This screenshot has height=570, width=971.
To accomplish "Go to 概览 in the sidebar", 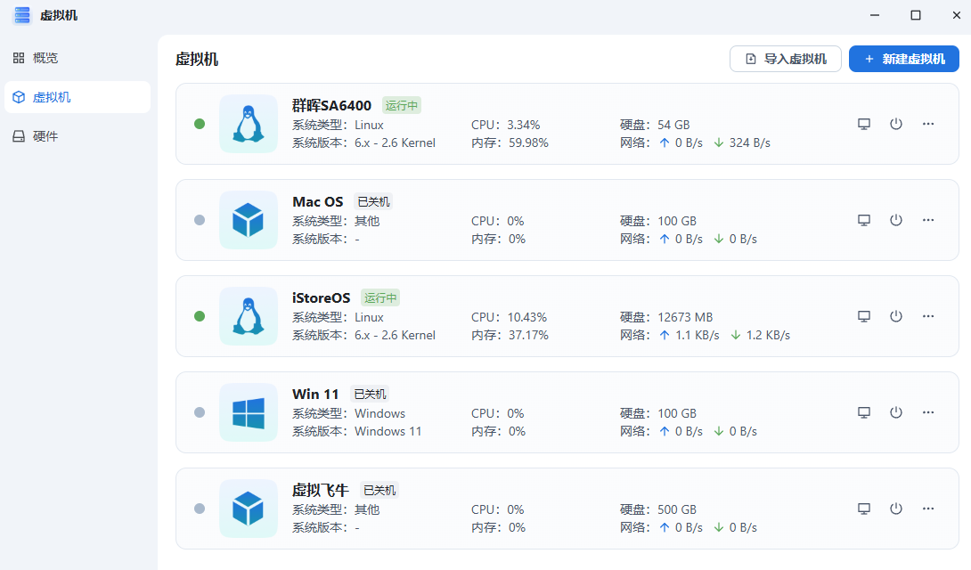I will (x=78, y=58).
